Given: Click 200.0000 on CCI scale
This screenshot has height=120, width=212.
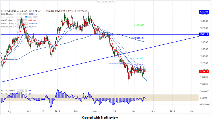Looking at the screenshot, I should (x=205, y=91).
